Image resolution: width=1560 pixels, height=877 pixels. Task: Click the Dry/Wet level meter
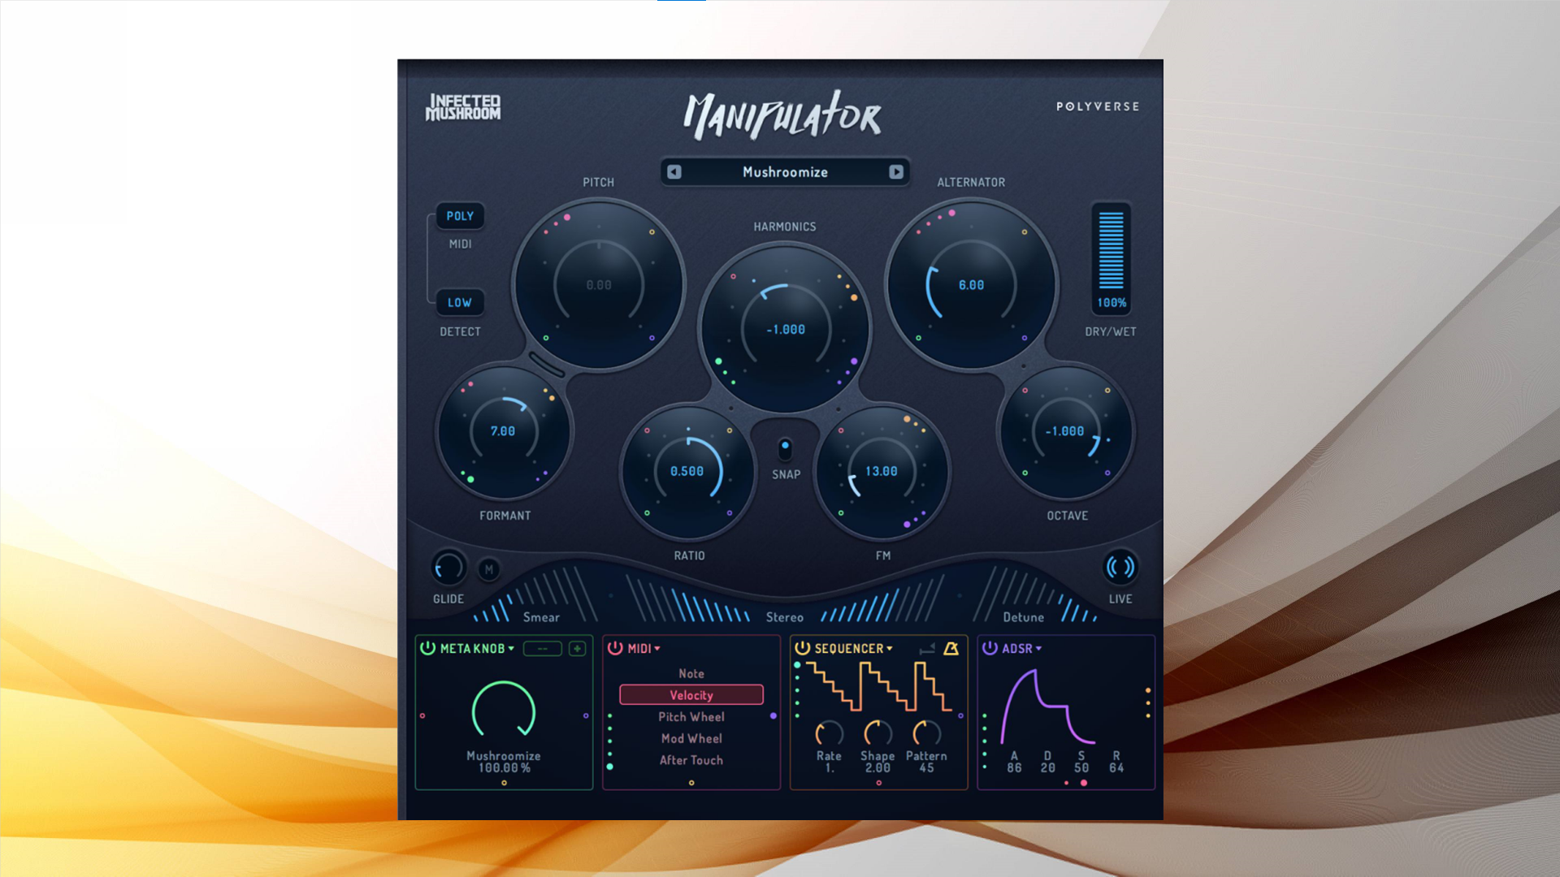pos(1111,250)
